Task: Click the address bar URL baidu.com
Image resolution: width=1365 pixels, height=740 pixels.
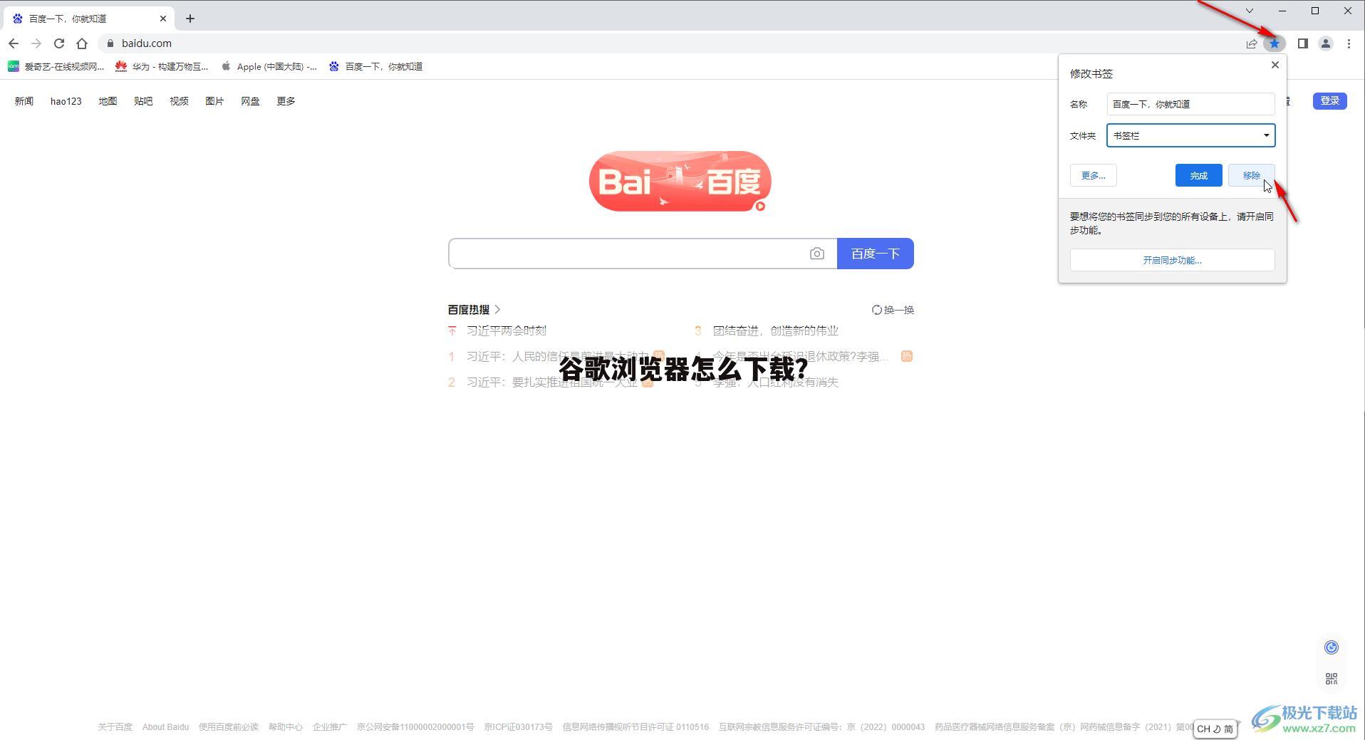Action: 147,43
